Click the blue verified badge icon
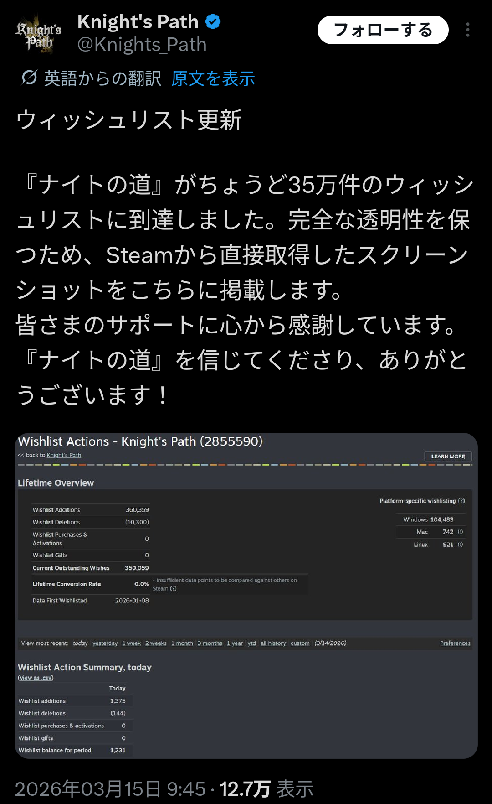The image size is (492, 804). (x=213, y=21)
